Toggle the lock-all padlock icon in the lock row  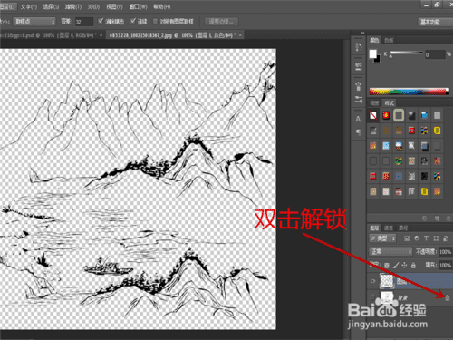click(x=413, y=266)
